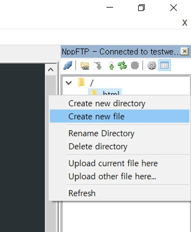The width and height of the screenshot is (191, 232).
Task: Click the NppFTP connect/disconnect icon
Action: pos(68,65)
